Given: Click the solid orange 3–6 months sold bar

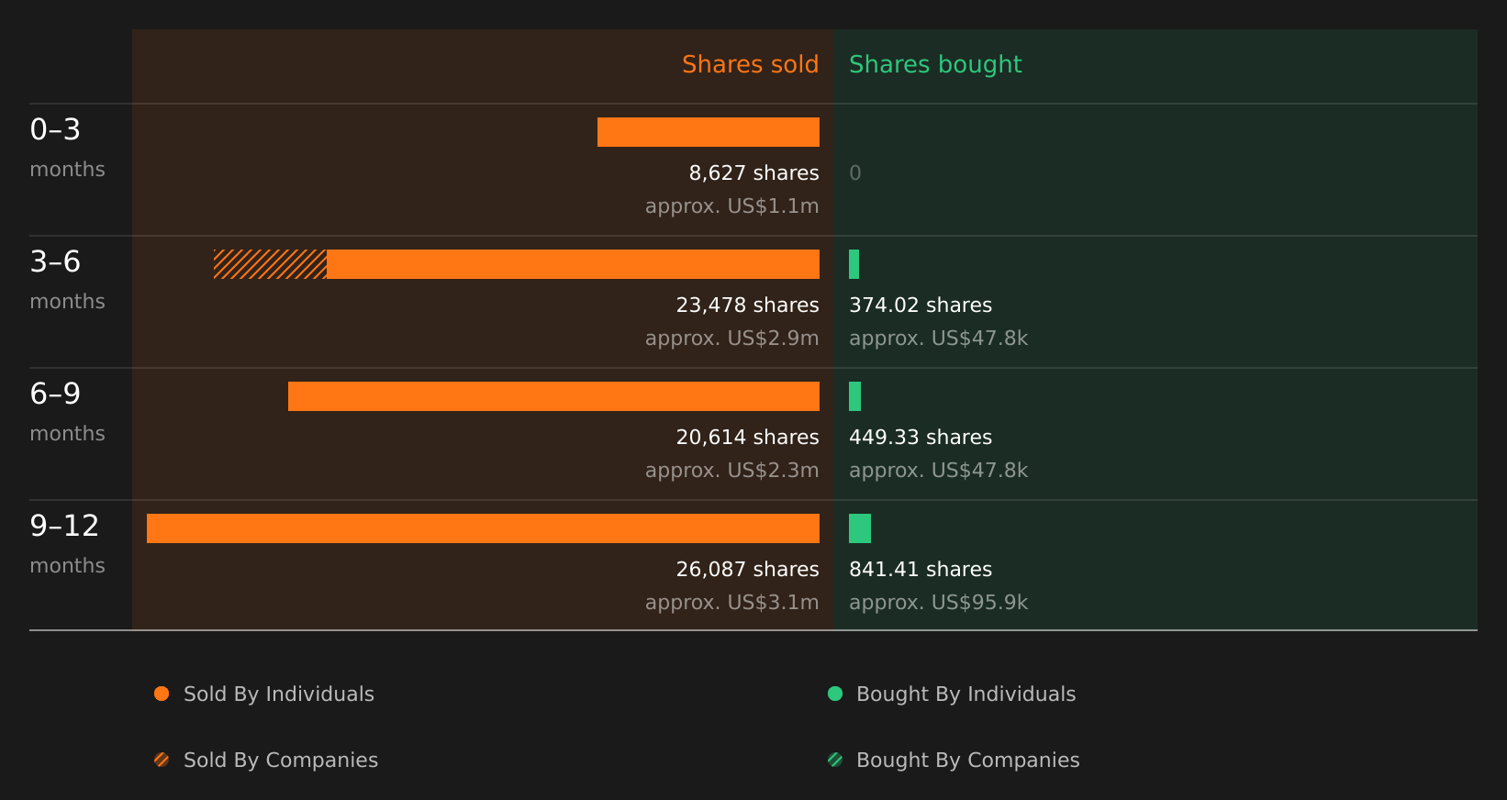Looking at the screenshot, I should 573,264.
